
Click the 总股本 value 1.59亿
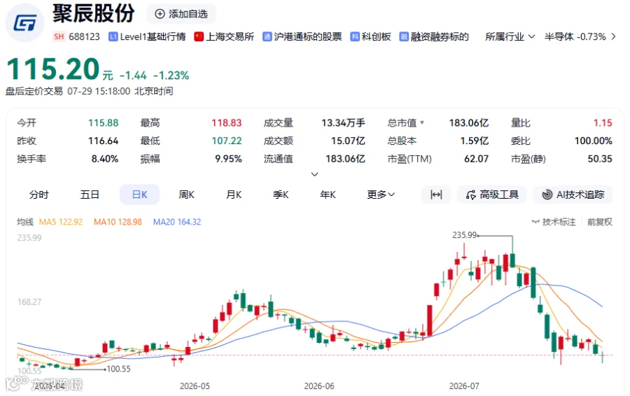[474, 141]
